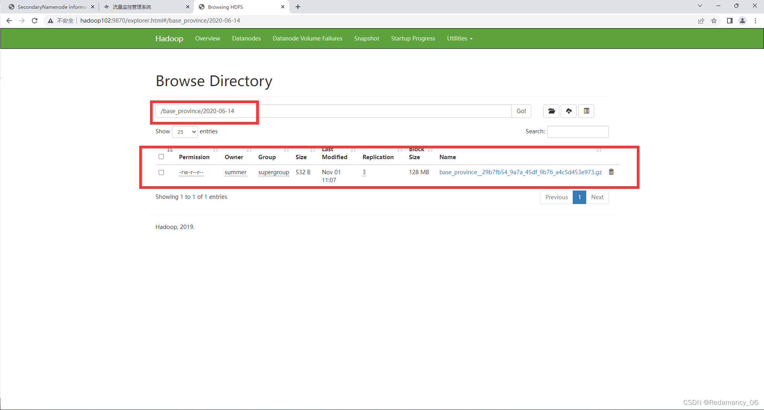
Task: Open the browser profile avatar
Action: tap(743, 21)
